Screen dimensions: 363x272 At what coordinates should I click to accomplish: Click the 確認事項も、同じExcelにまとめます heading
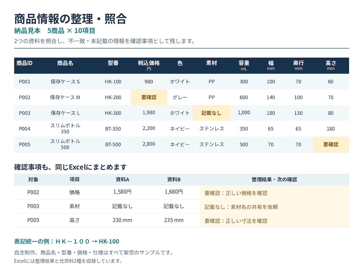pyautogui.click(x=71, y=167)
